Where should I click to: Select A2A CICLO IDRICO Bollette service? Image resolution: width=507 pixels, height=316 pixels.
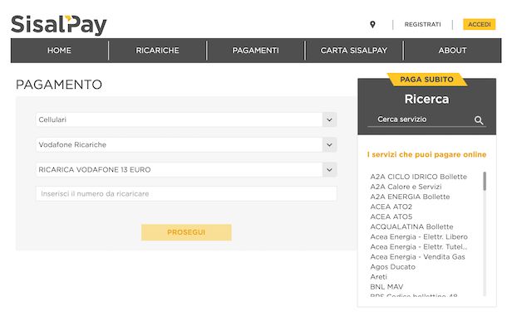point(418,177)
